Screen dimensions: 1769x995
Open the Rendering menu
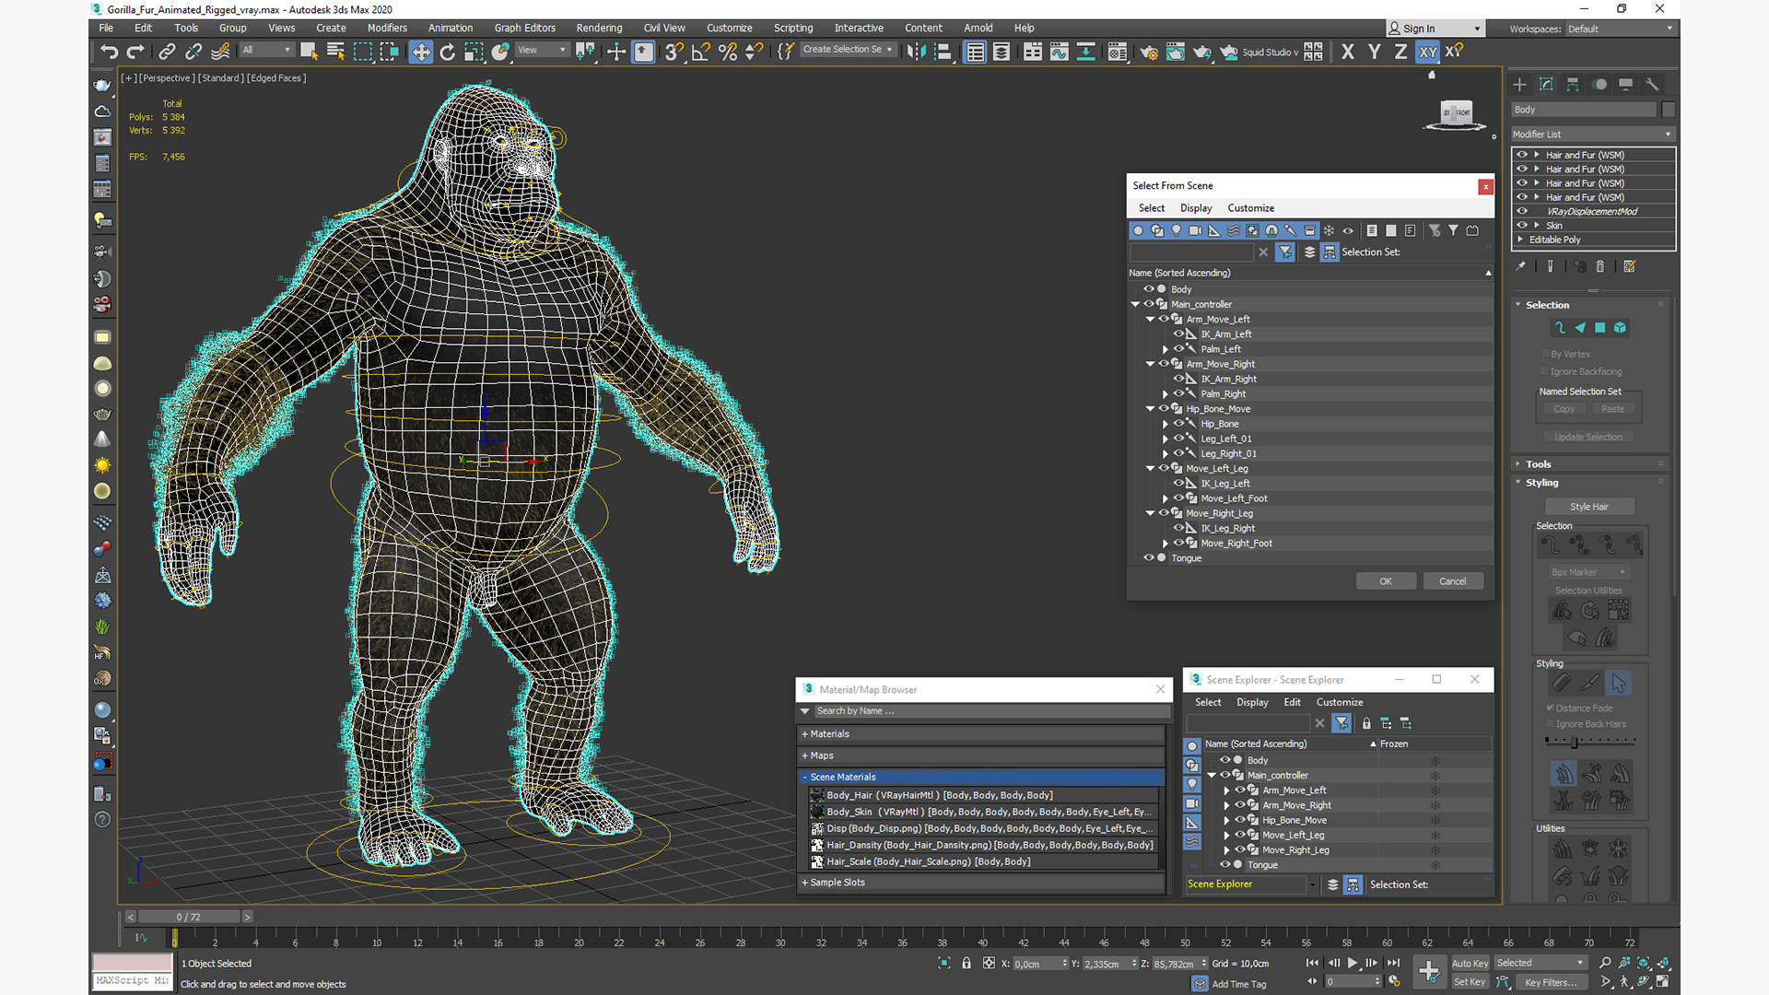tap(599, 28)
